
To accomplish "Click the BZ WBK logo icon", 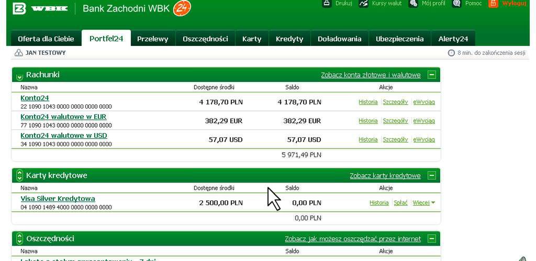I will 19,8.
